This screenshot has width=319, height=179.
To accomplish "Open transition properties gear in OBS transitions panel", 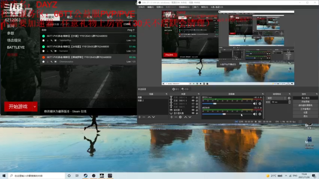I will click(x=289, y=98).
